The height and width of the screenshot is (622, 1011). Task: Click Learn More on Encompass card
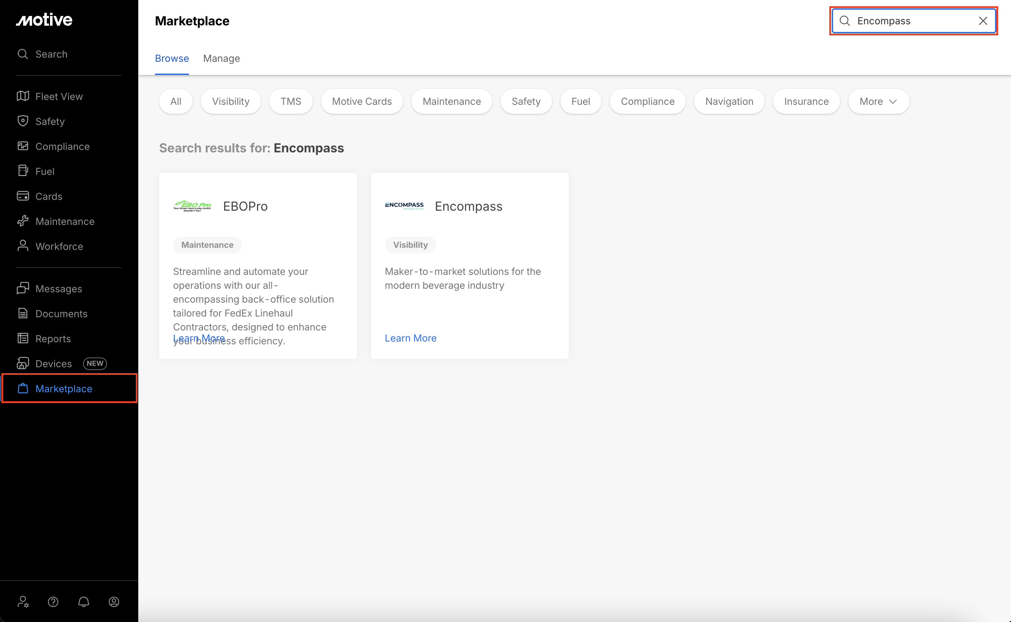point(410,338)
